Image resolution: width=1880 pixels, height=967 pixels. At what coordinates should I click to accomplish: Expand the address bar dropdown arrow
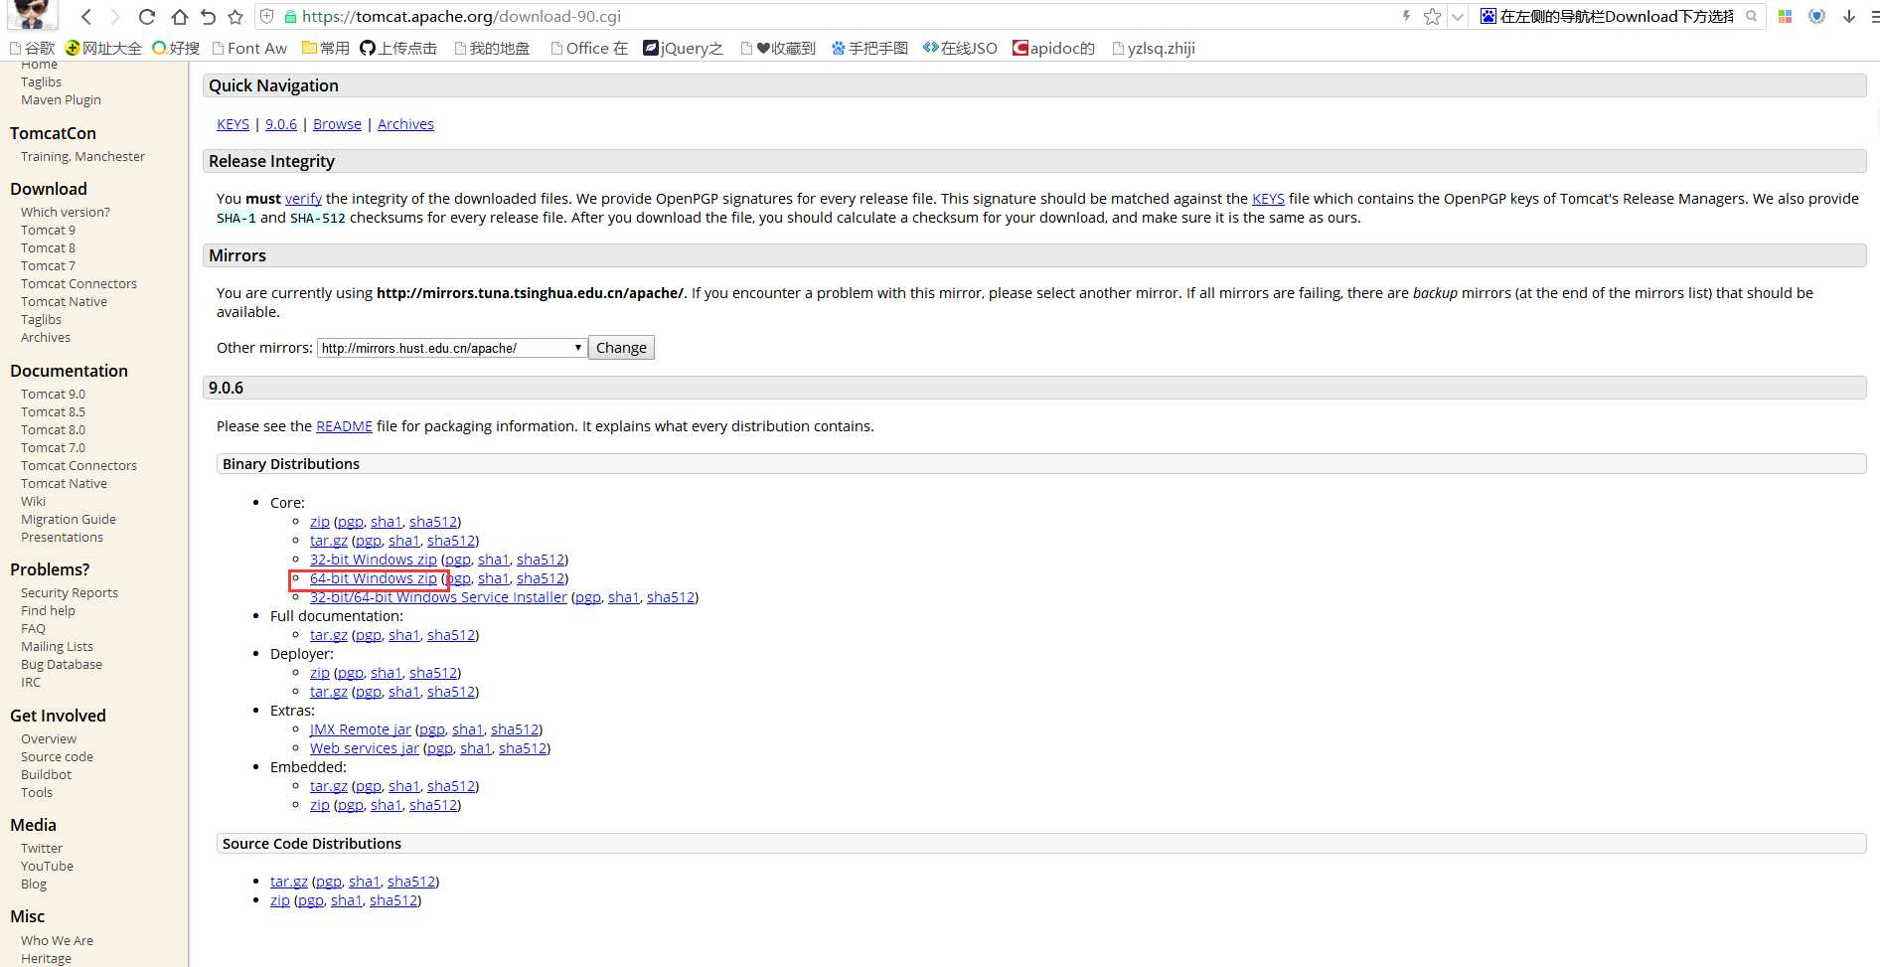[1458, 16]
